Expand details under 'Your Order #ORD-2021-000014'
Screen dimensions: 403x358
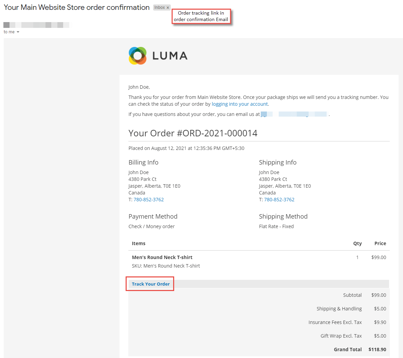click(193, 133)
